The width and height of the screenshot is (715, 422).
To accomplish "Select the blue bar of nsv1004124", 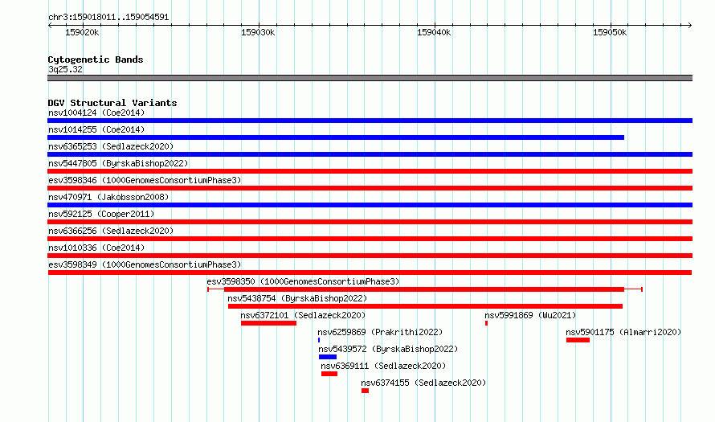I will (x=370, y=121).
